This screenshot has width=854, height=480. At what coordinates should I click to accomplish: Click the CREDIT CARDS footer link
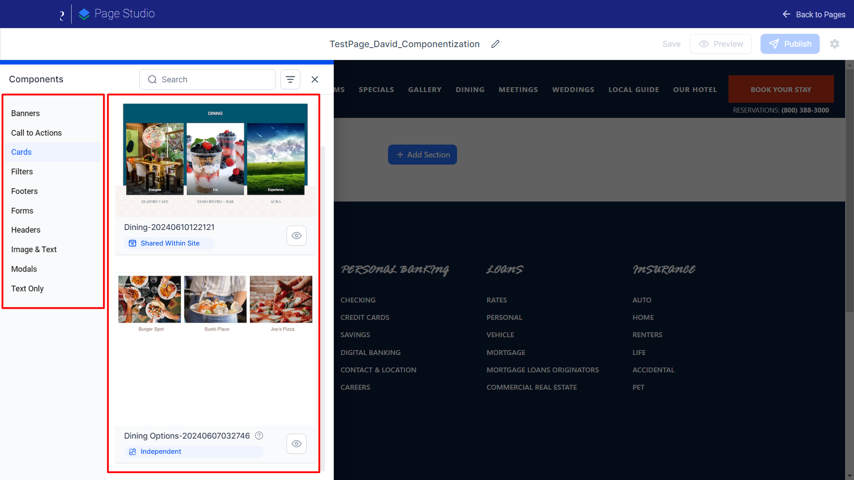(x=365, y=317)
